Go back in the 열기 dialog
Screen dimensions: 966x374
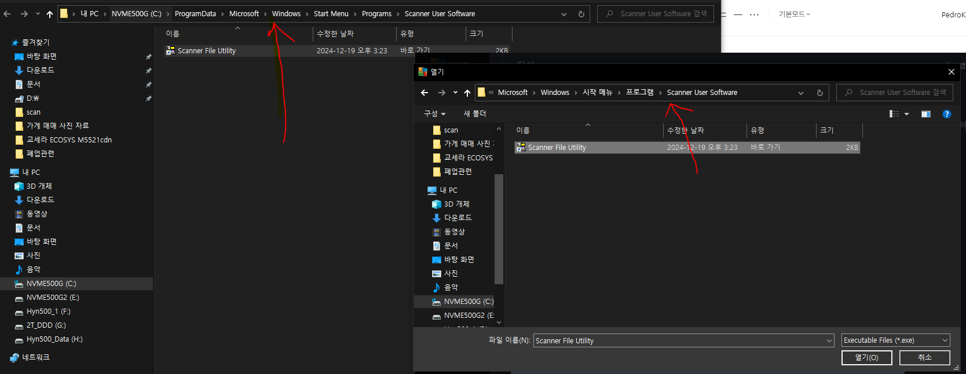pos(425,93)
